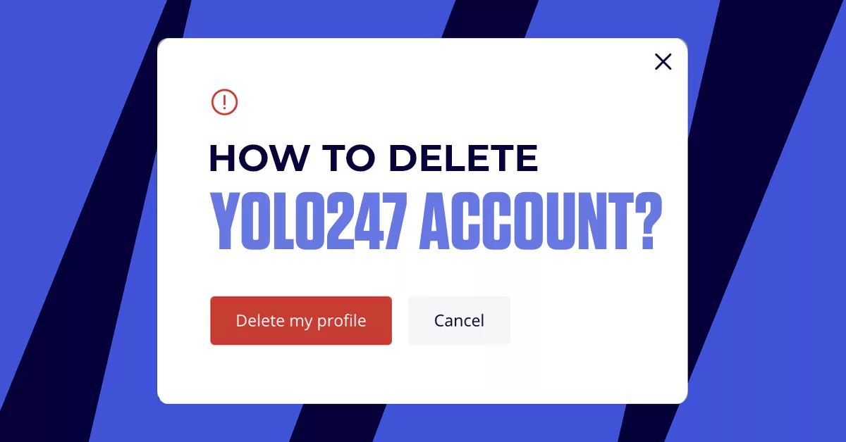Cancel the account deletion dialog
The image size is (846, 442).
(x=459, y=321)
